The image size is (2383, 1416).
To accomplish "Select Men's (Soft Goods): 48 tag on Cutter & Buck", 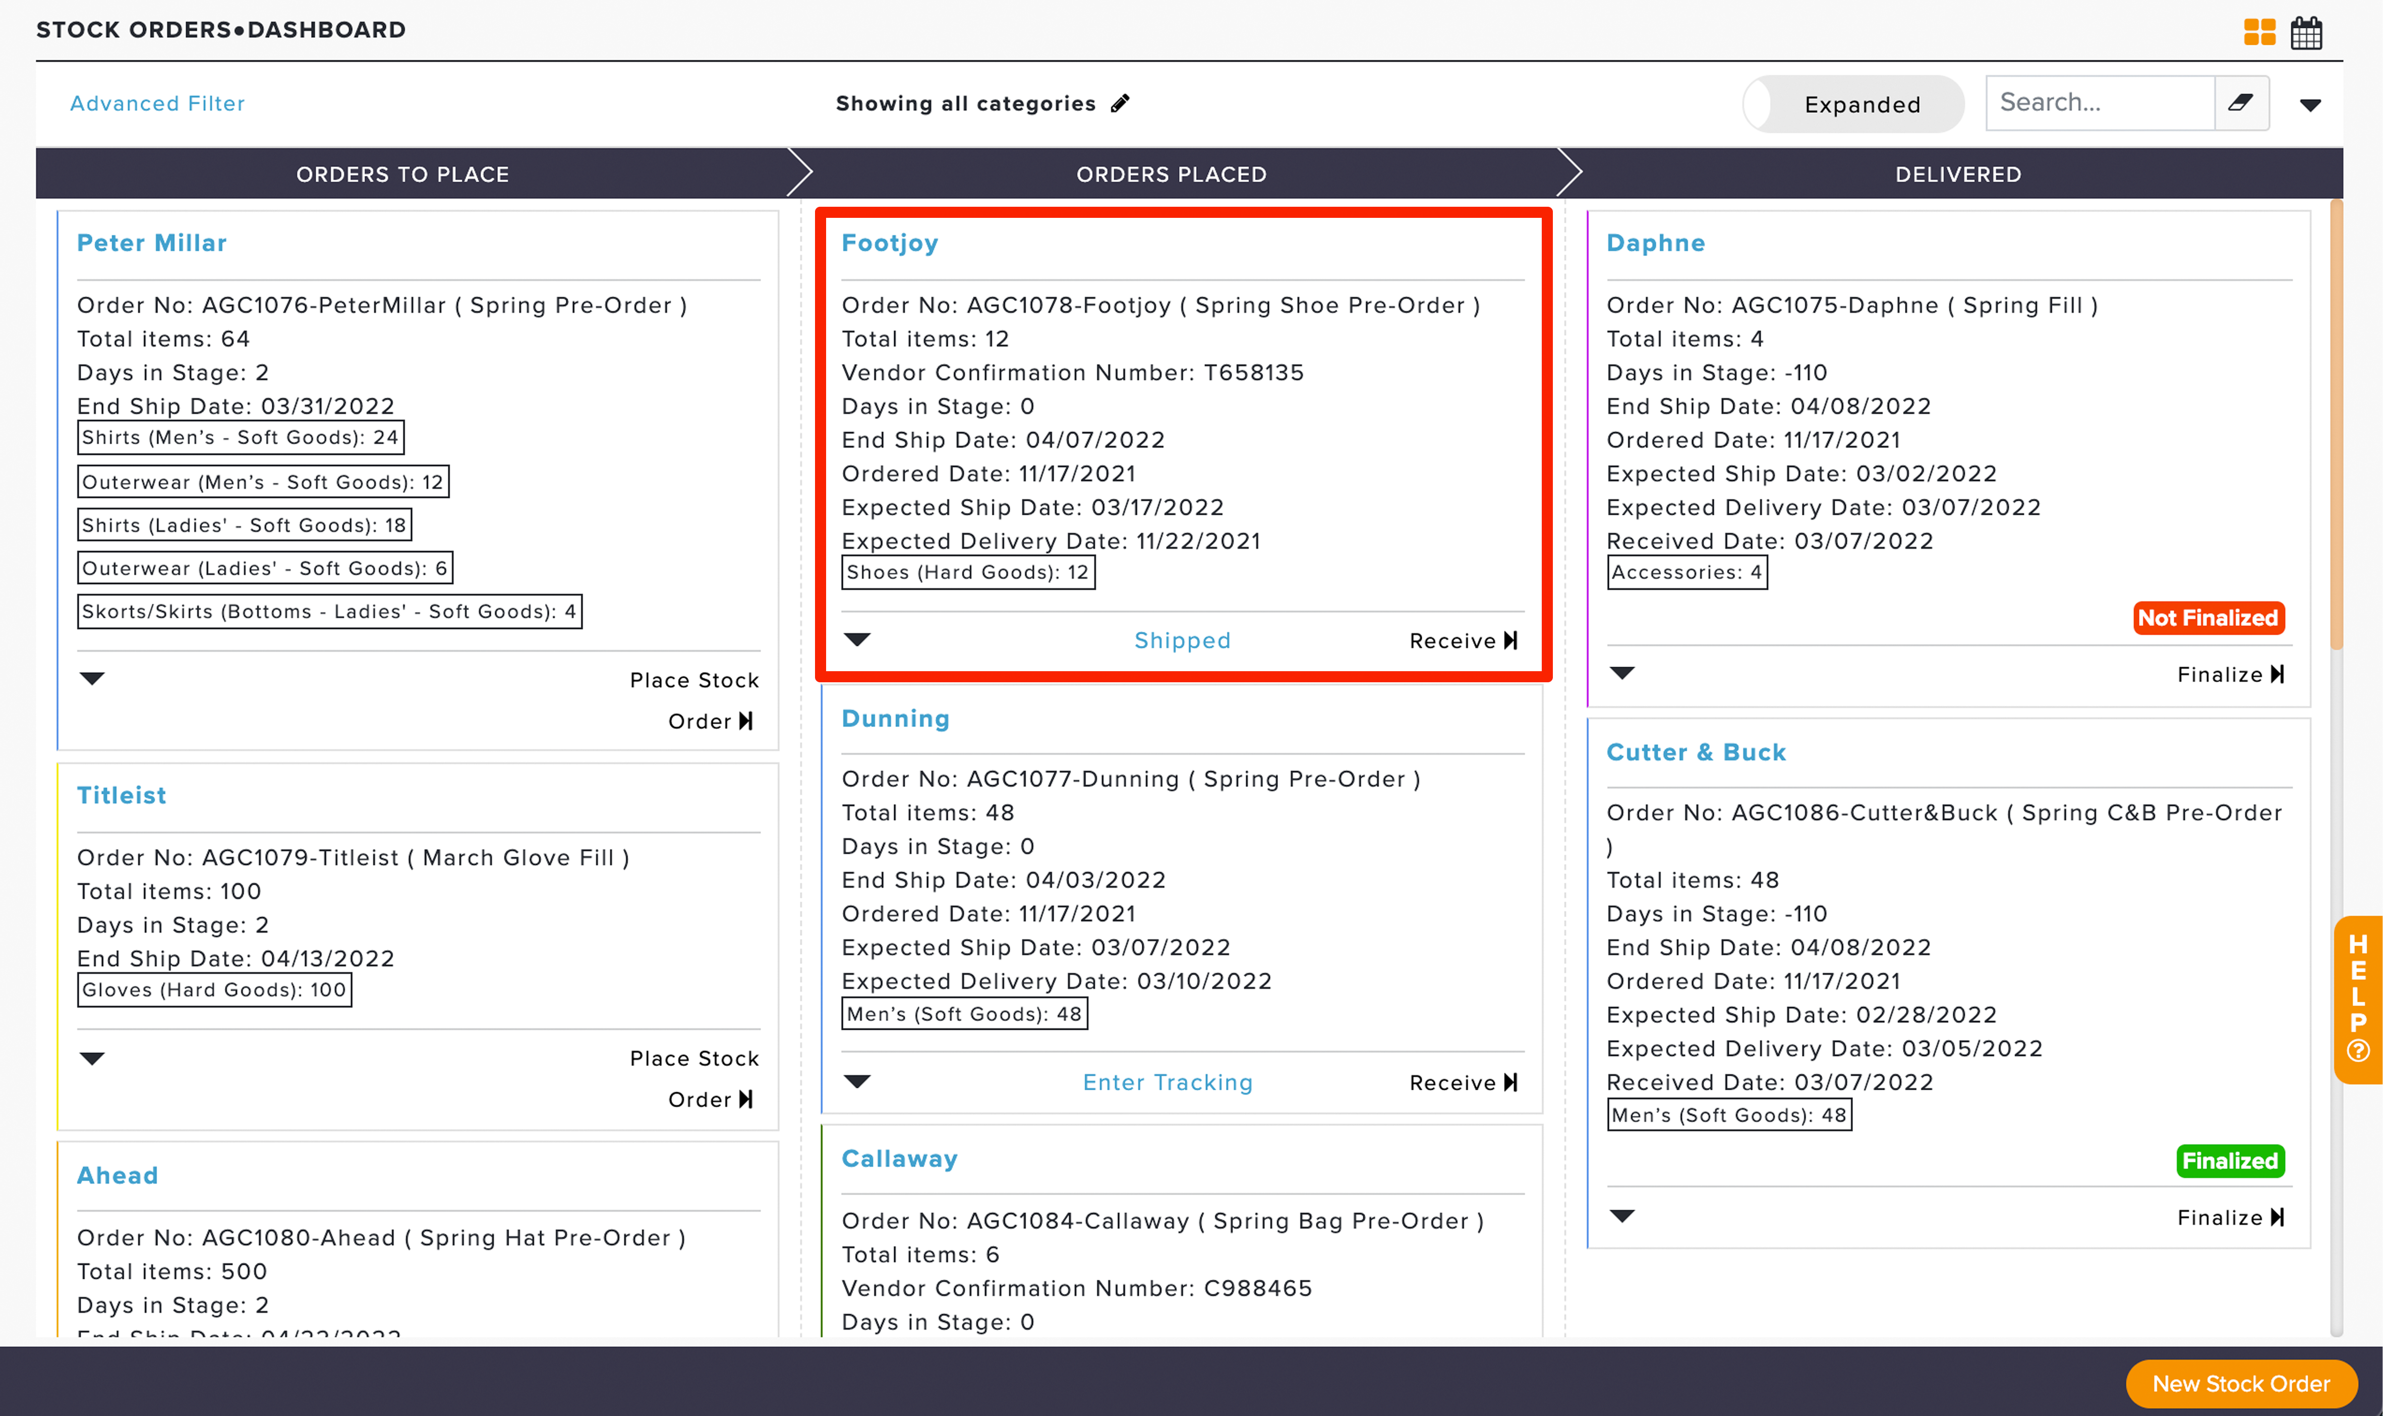I will [1728, 1113].
